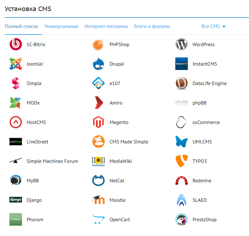Image resolution: width=249 pixels, height=236 pixels.
Task: Switch to the Блоги и форумы tab
Action: [152, 26]
